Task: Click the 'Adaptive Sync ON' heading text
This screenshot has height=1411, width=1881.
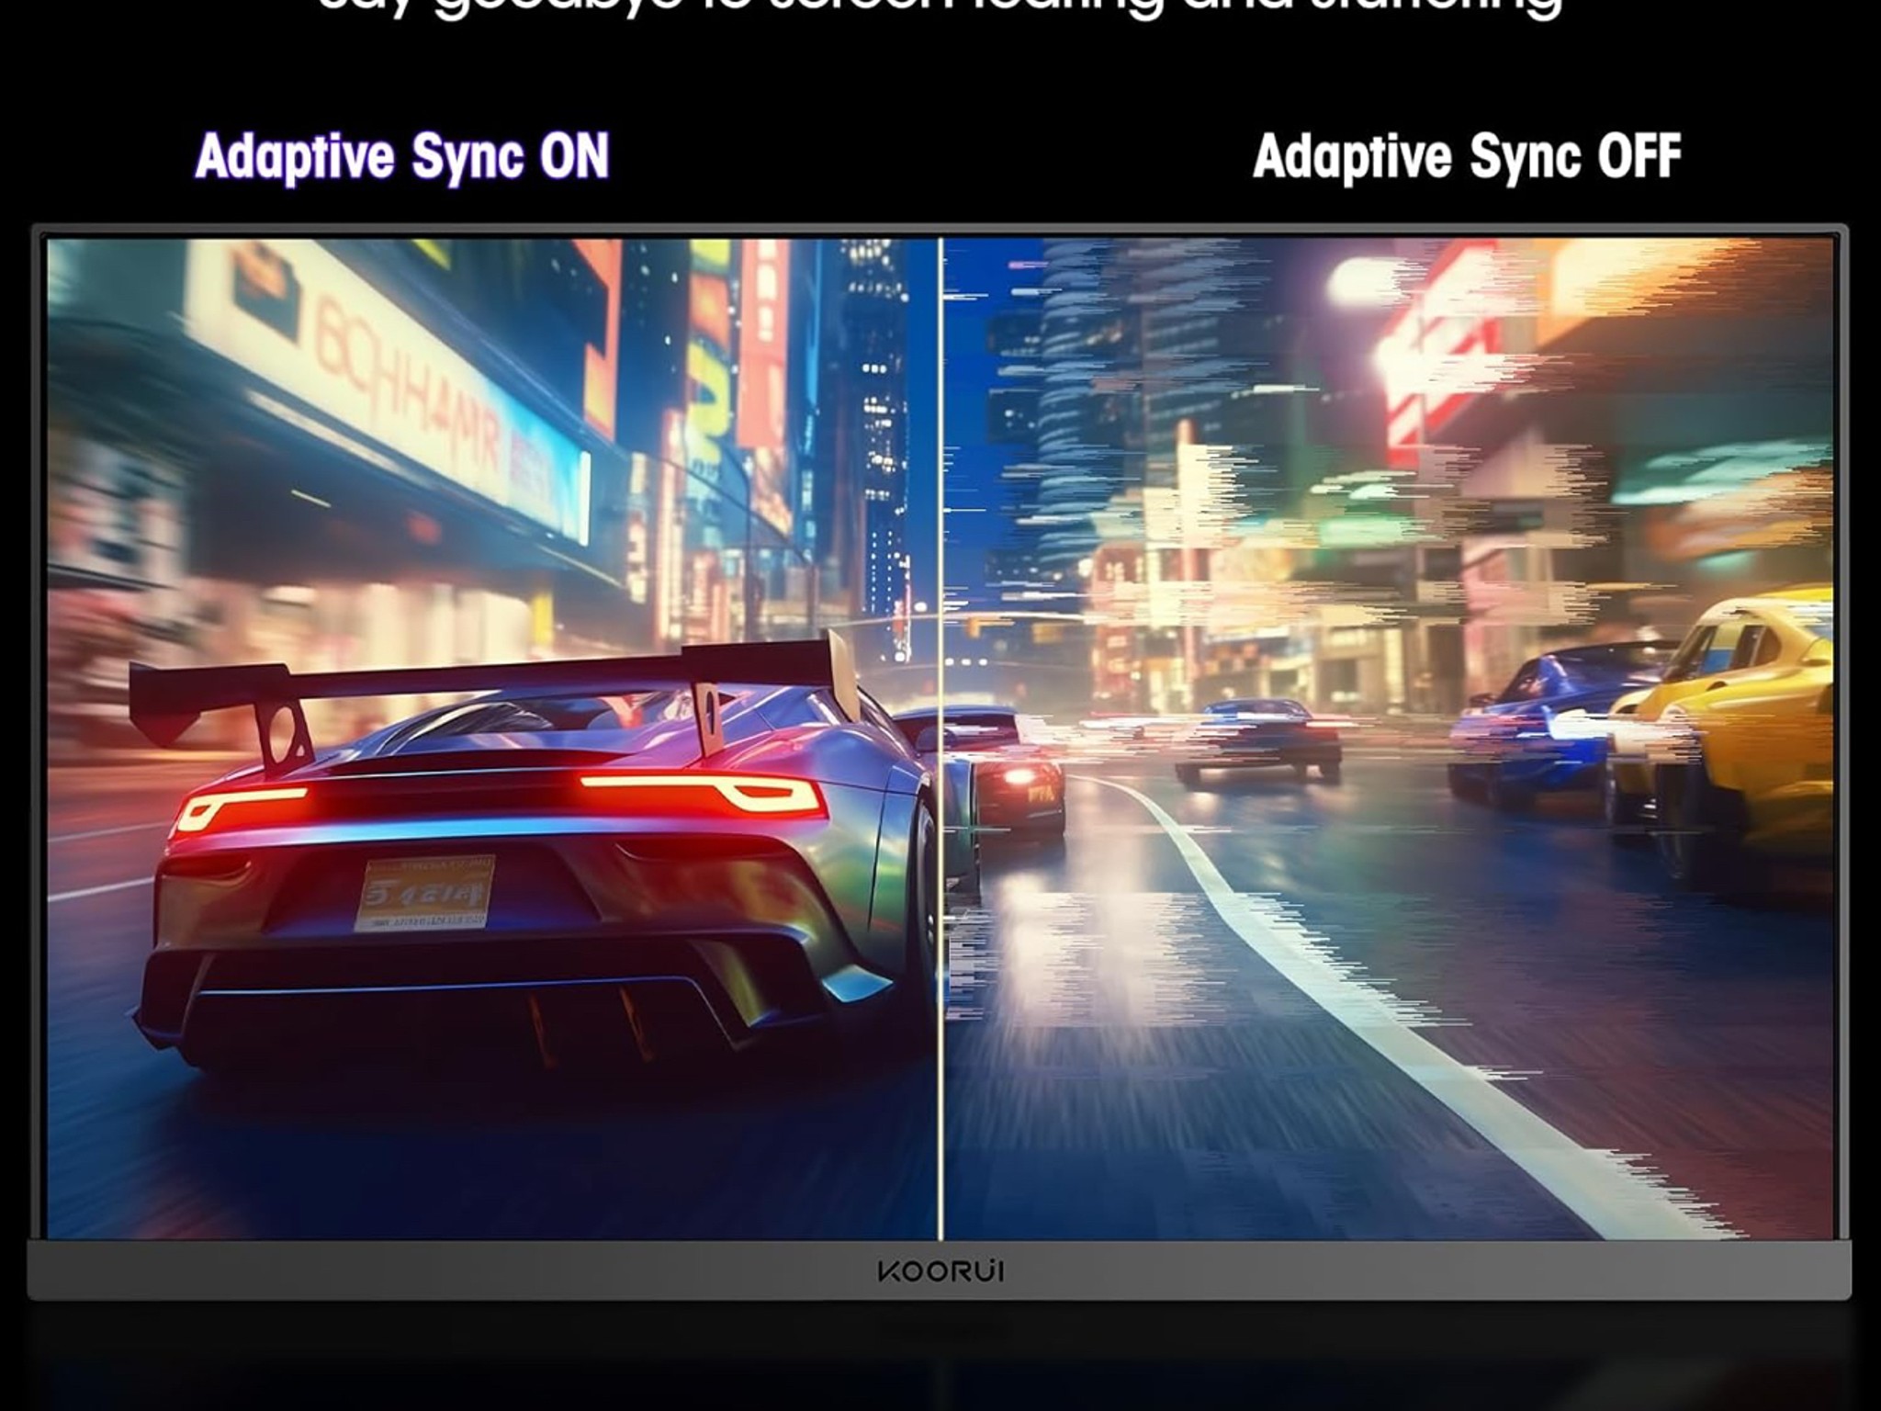Action: point(401,158)
